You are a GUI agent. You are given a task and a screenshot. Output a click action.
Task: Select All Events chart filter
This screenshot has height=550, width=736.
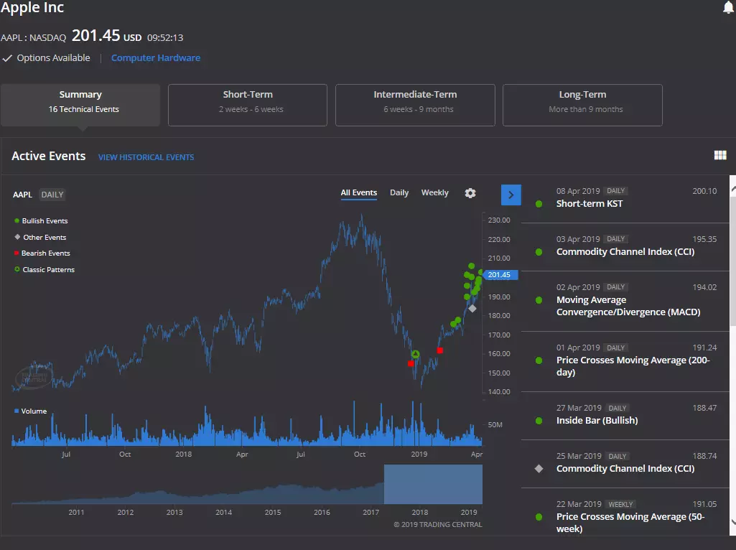(x=358, y=193)
